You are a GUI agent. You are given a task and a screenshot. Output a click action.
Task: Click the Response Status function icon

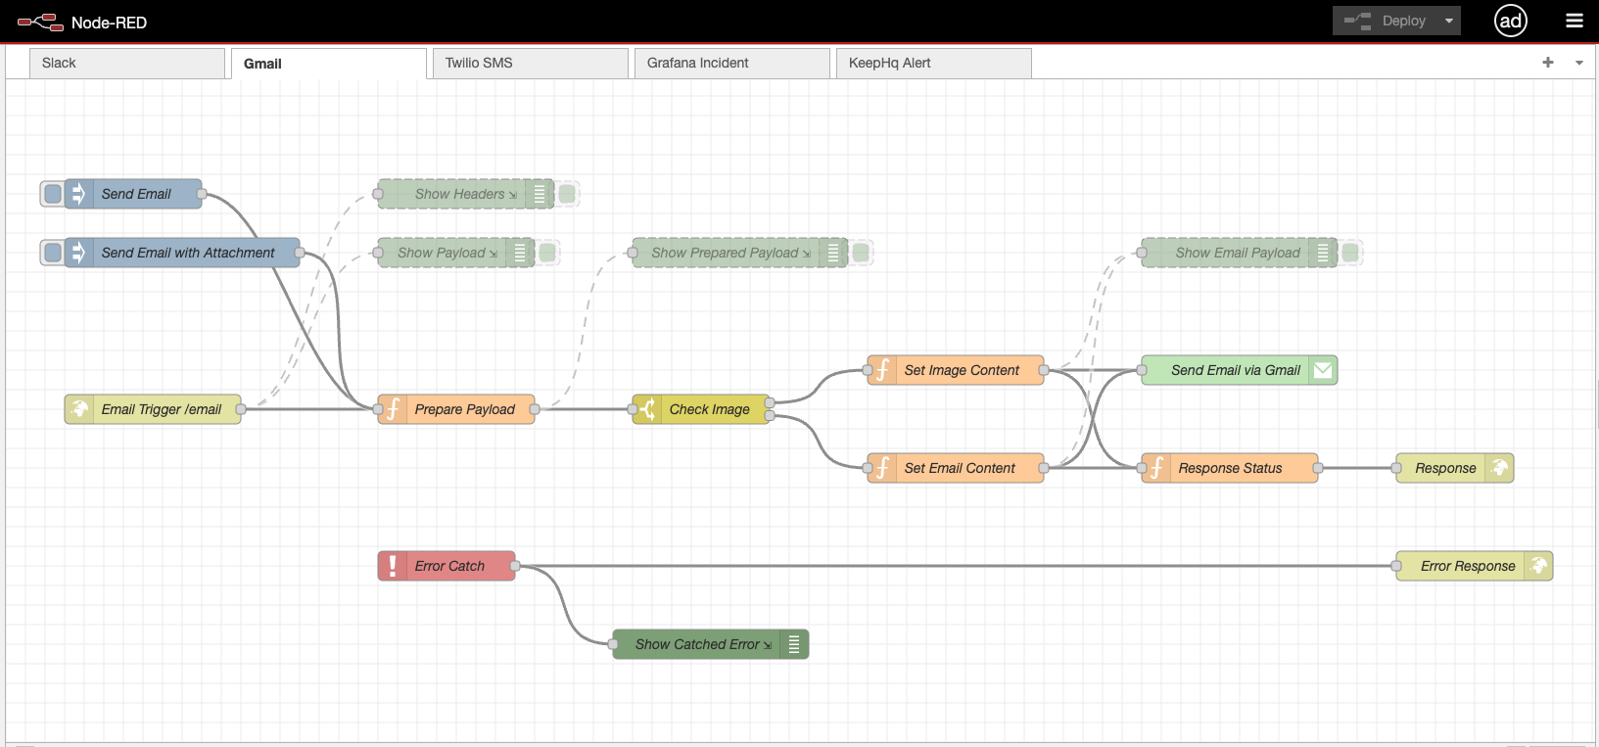pyautogui.click(x=1156, y=468)
